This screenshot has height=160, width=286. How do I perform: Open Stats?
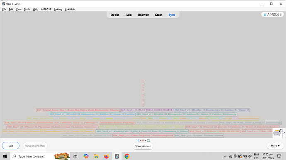click(x=158, y=15)
